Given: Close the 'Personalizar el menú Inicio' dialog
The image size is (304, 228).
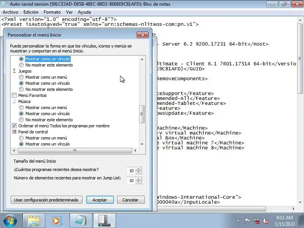Looking at the screenshot, I should click(x=142, y=35).
